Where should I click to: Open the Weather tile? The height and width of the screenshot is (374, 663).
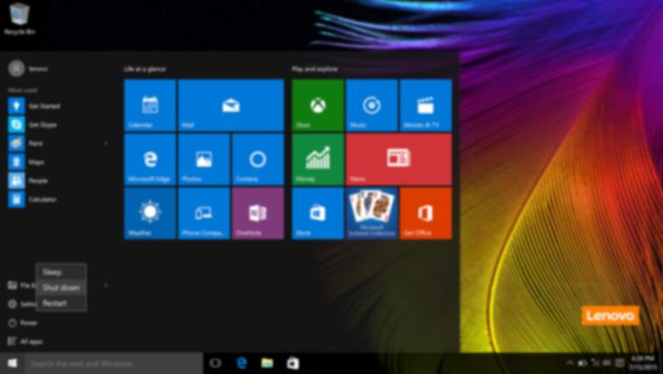pos(149,213)
